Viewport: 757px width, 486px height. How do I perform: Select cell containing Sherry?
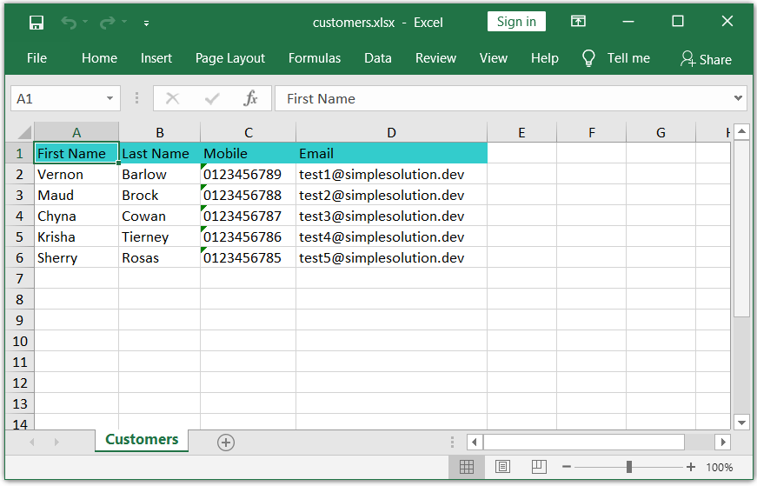tap(76, 257)
